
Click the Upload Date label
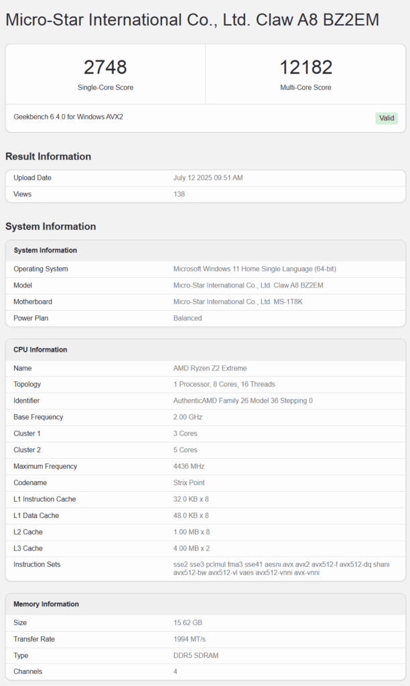tap(32, 178)
